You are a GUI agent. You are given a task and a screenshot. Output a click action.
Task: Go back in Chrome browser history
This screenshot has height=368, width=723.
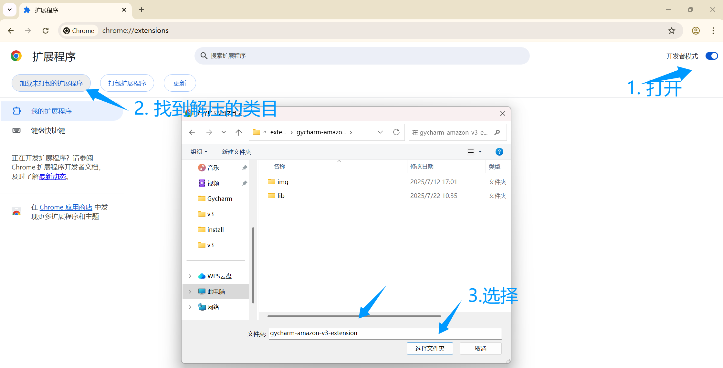pyautogui.click(x=11, y=31)
